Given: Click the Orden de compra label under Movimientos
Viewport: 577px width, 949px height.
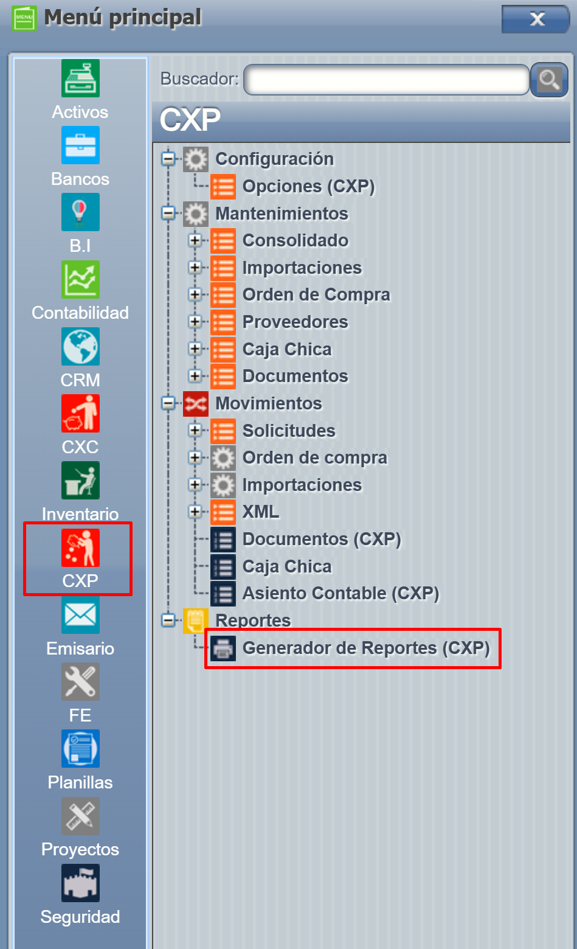Looking at the screenshot, I should [315, 458].
